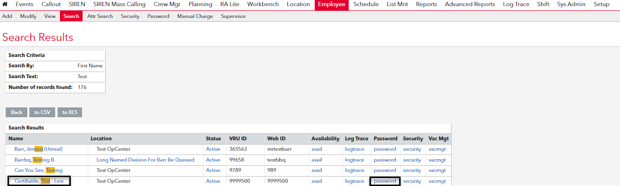Open avail link for Can You See
This screenshot has height=186, width=620.
317,170
